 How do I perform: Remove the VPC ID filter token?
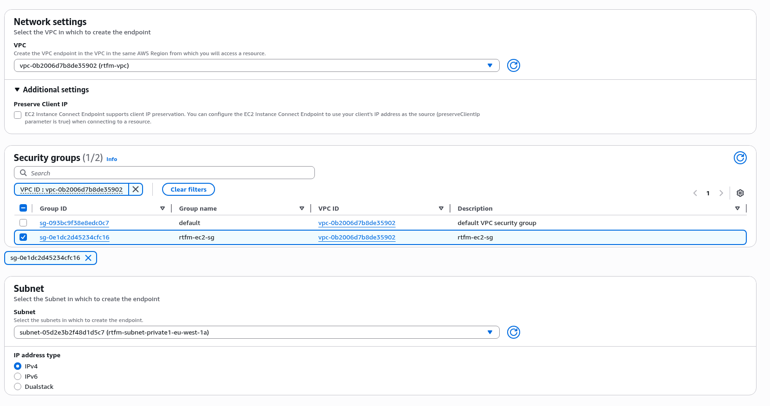click(136, 189)
